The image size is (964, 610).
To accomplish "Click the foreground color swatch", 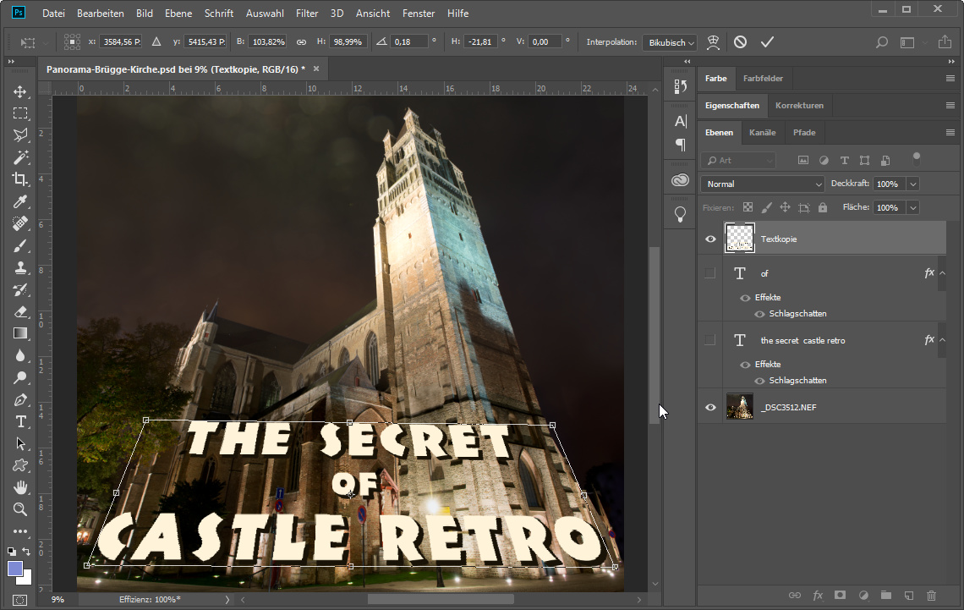I will pyautogui.click(x=16, y=569).
